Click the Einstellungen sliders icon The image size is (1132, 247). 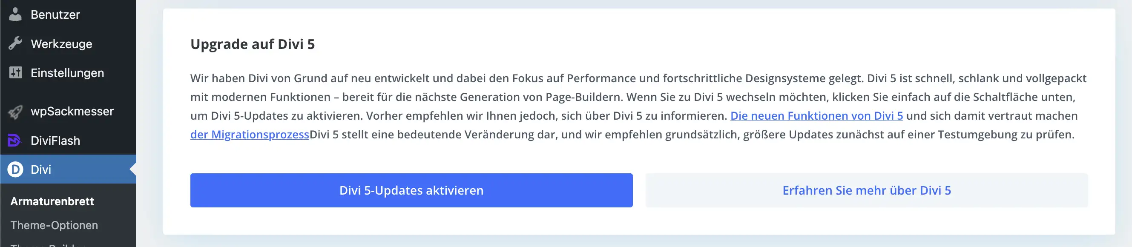pyautogui.click(x=15, y=72)
